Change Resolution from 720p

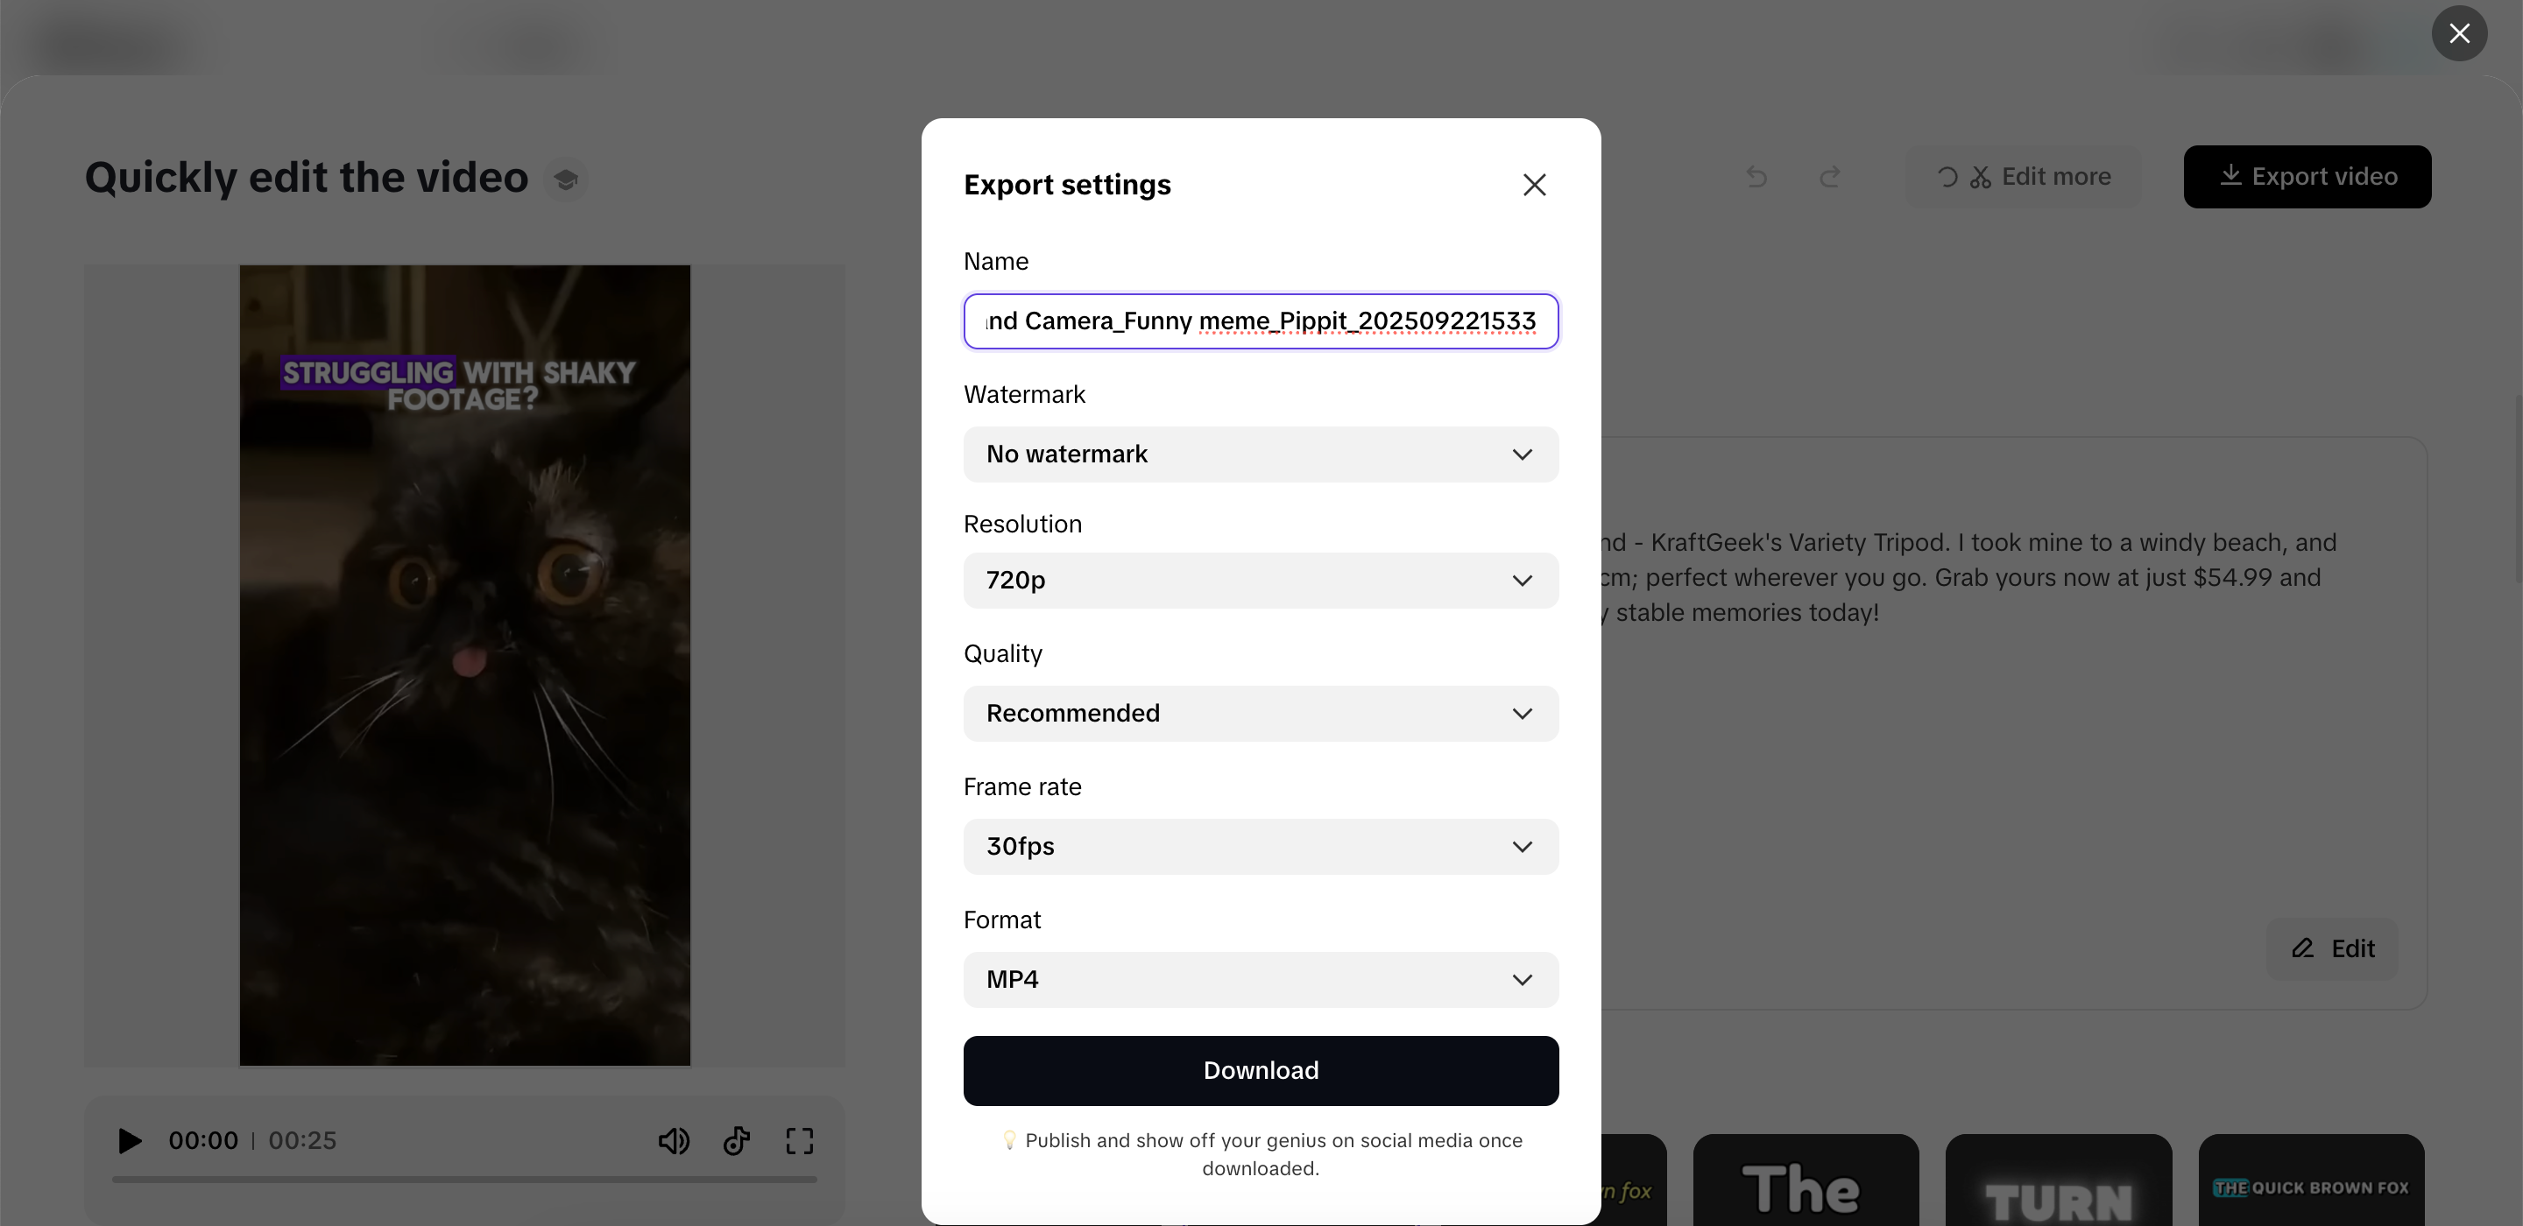tap(1260, 580)
